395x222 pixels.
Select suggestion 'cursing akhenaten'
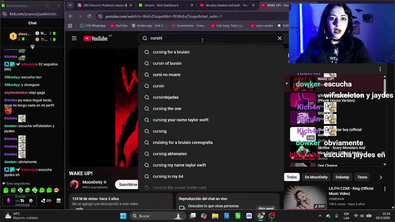(x=211, y=154)
